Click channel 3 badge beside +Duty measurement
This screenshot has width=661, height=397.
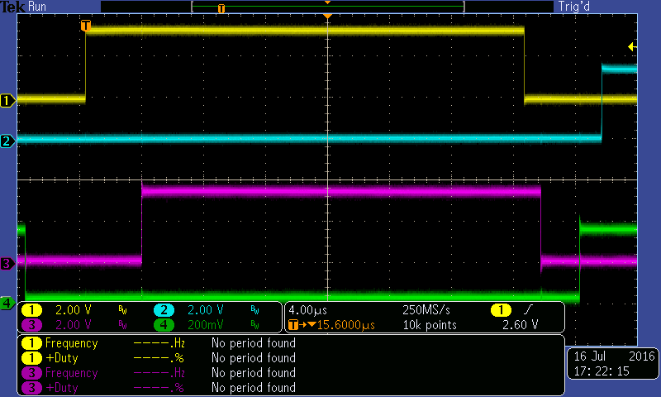31,388
